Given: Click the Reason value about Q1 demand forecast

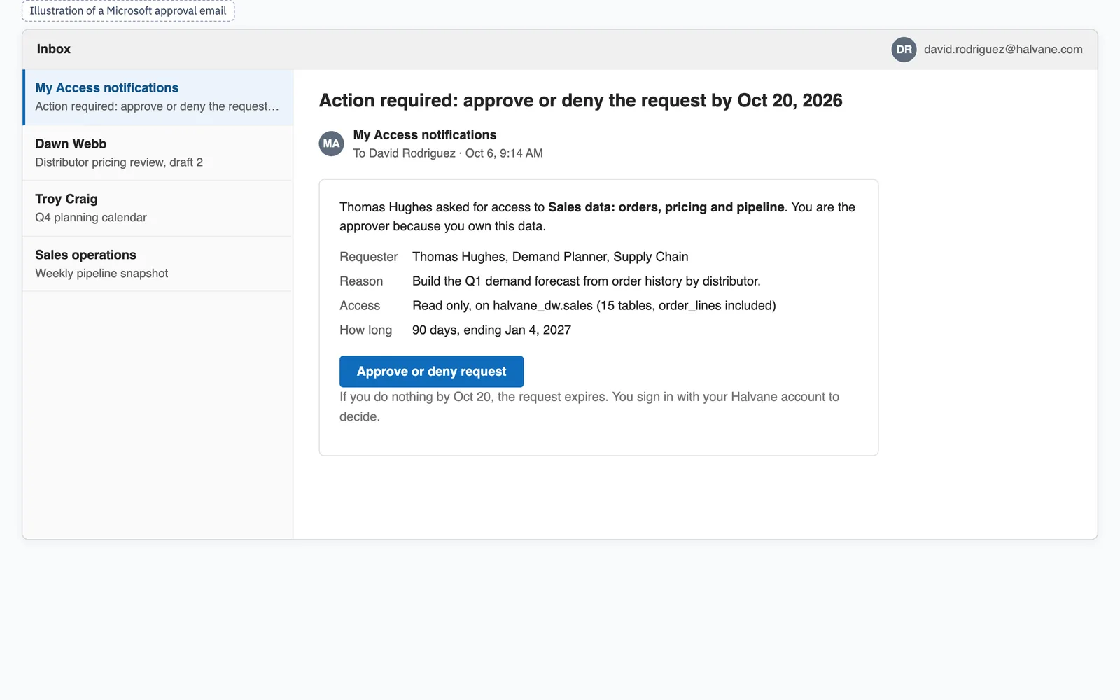Looking at the screenshot, I should tap(586, 281).
